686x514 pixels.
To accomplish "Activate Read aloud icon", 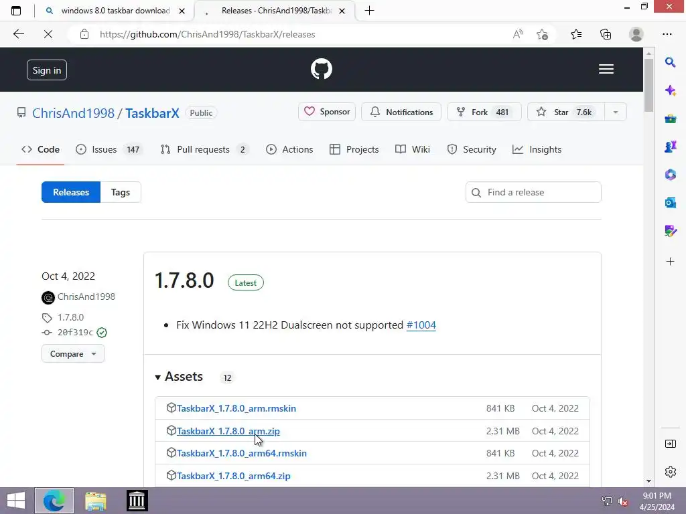I will [x=518, y=34].
